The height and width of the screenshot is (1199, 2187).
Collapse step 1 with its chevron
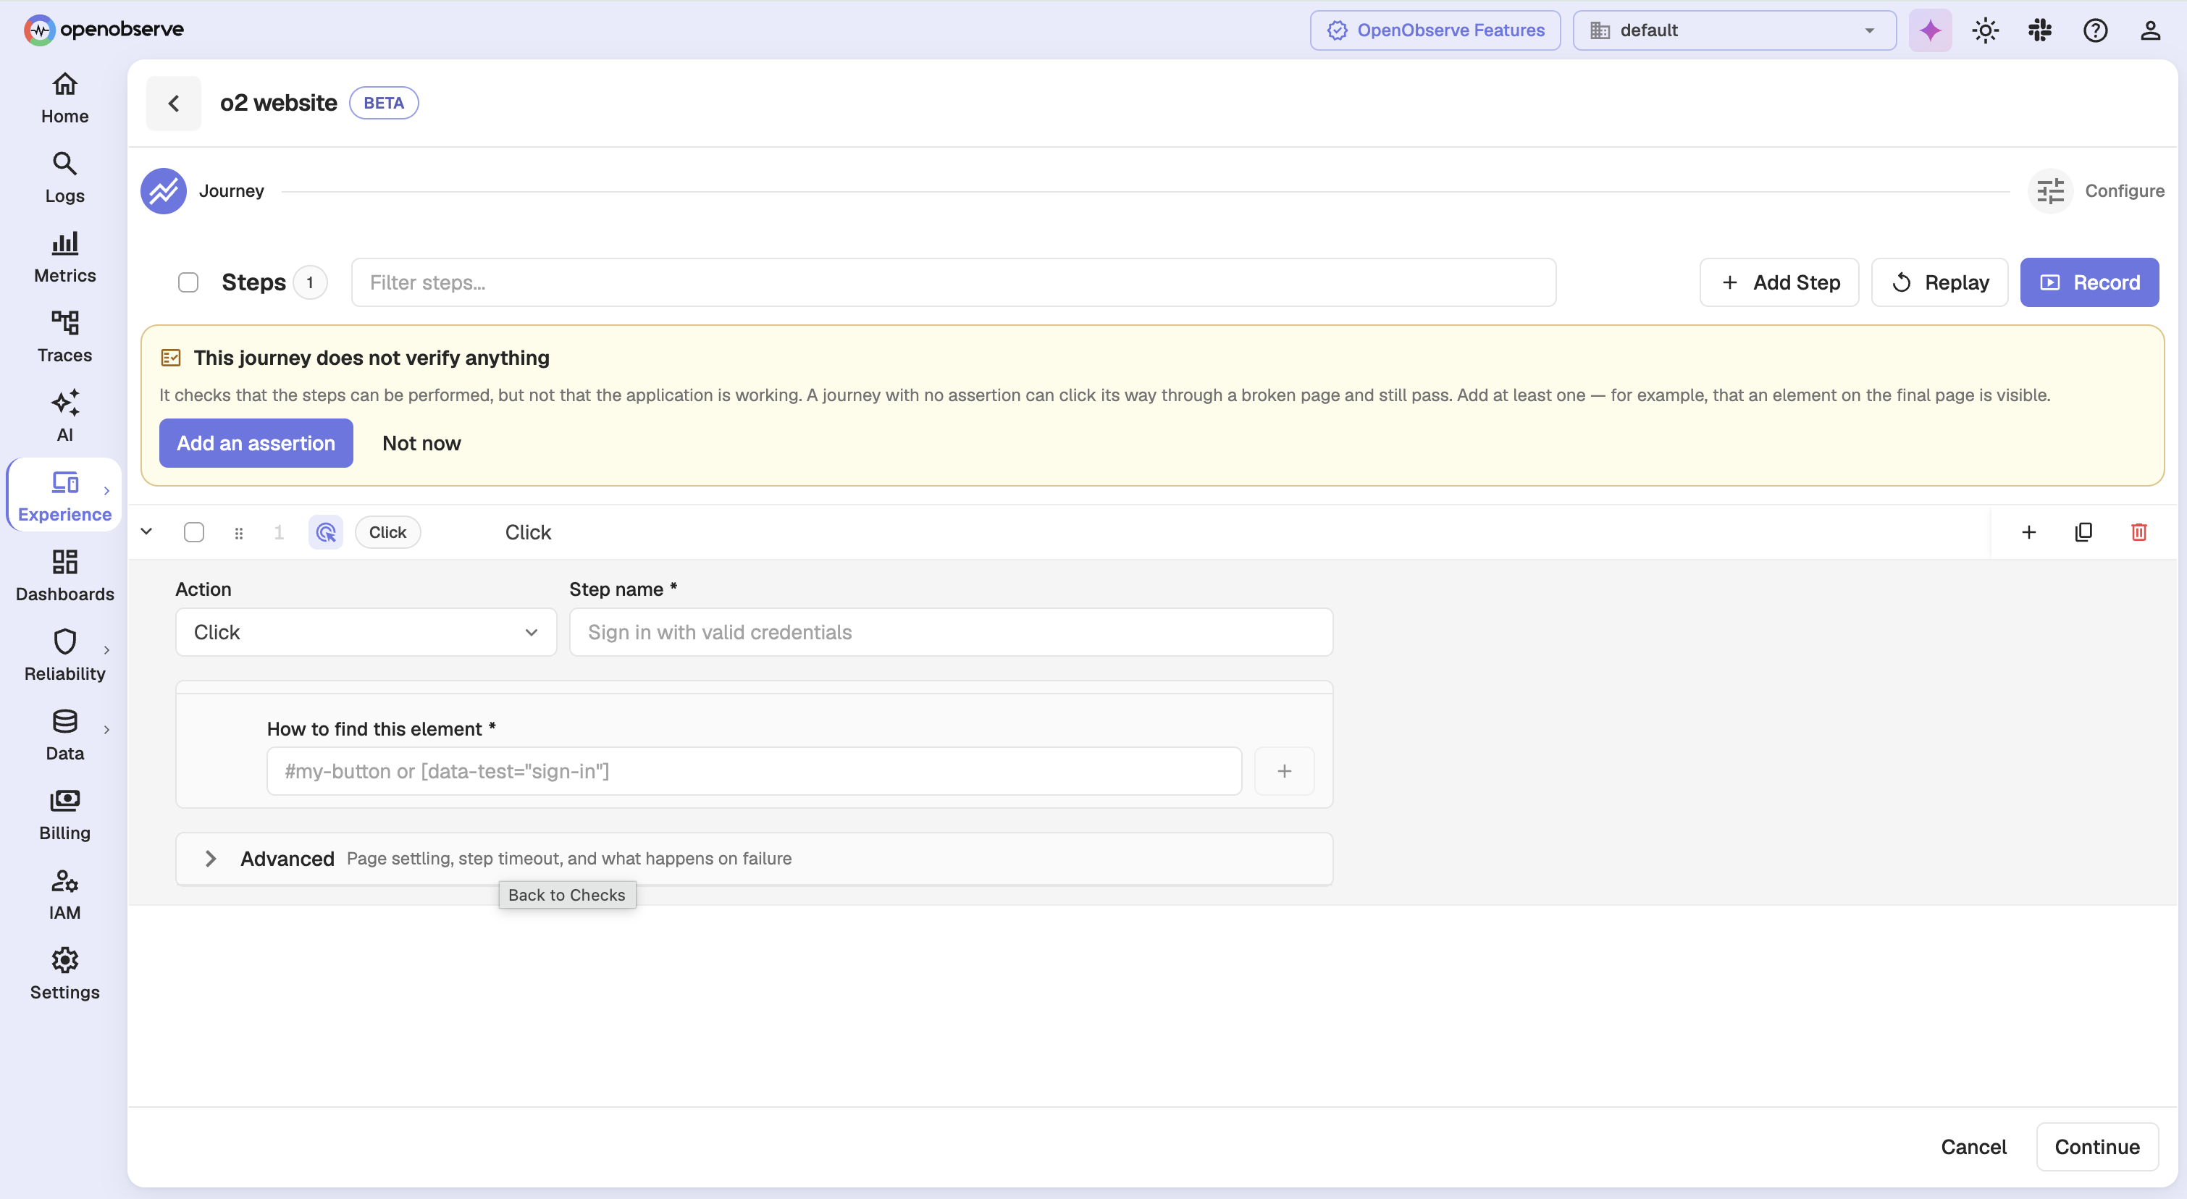147,531
